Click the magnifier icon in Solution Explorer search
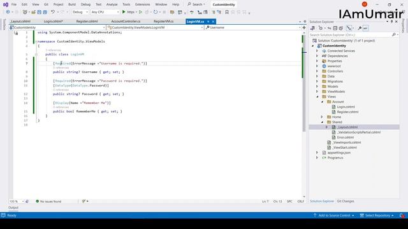Image resolution: width=408 pixels, height=229 pixels. (394, 35)
